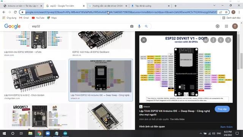The image size is (243, 137).
Task: Open preview title Lập Trình ESP32 Với Arduino IDE
Action: (175, 113)
